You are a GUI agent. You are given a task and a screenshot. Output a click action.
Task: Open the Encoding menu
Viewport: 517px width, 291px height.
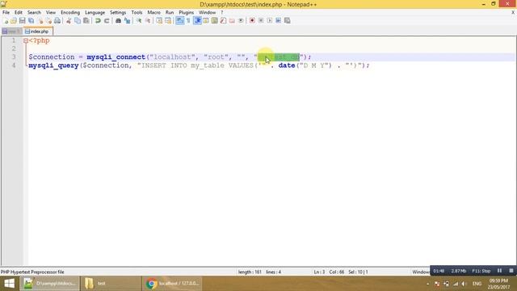(x=70, y=13)
